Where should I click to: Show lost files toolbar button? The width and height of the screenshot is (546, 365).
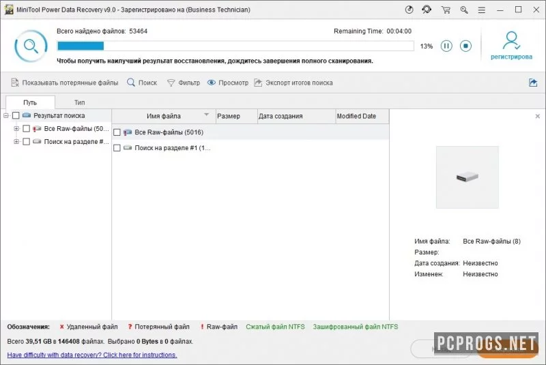pos(65,83)
